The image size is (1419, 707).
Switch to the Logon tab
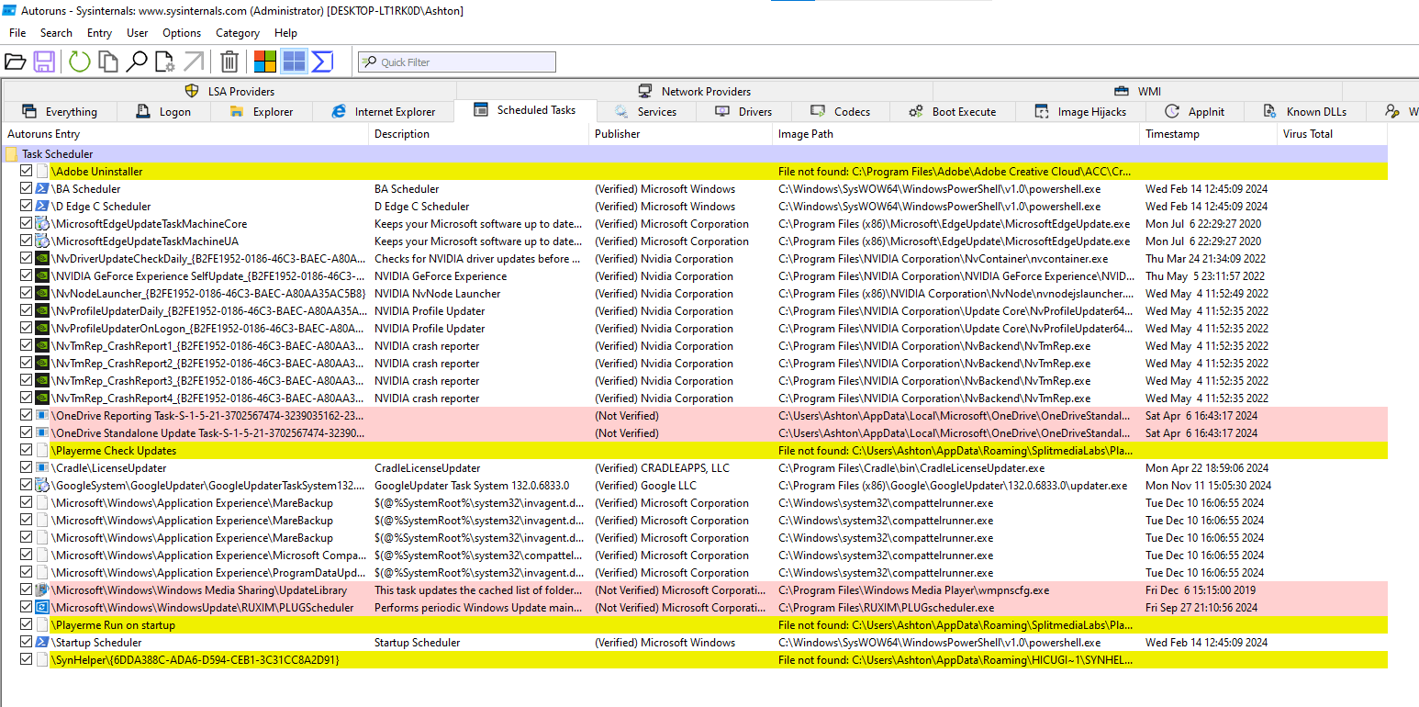coord(163,112)
